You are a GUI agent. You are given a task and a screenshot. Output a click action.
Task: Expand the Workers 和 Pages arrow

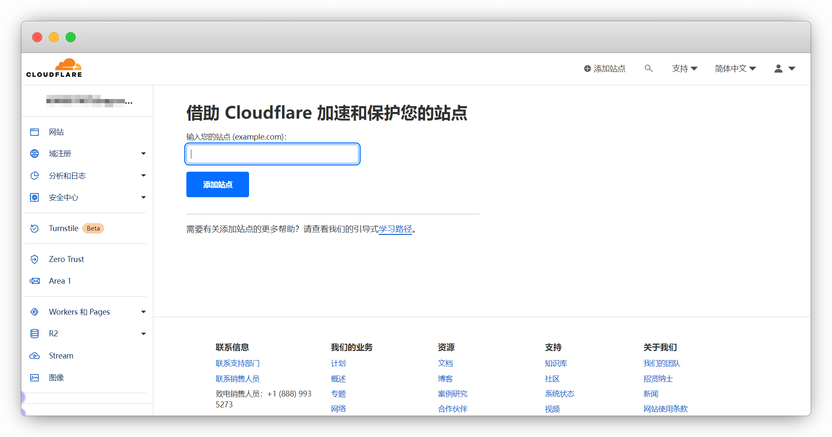(x=143, y=312)
